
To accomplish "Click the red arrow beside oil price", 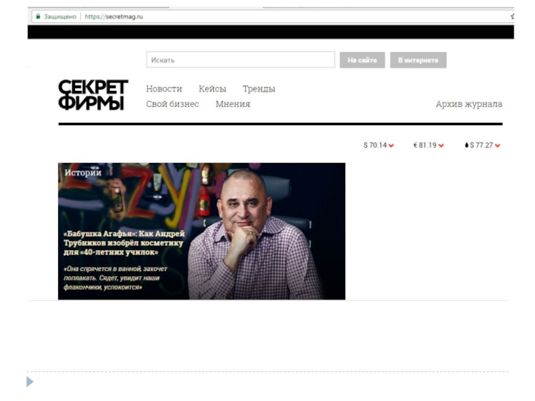I will coord(498,146).
